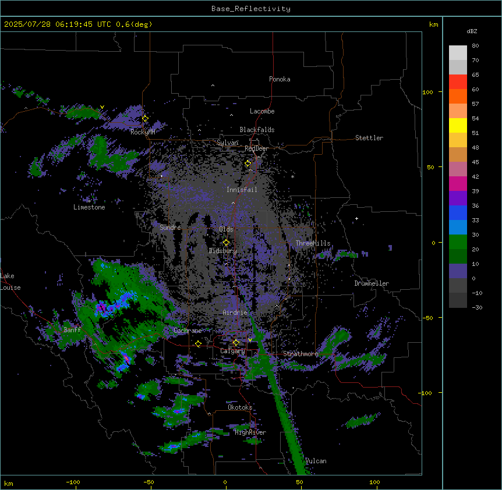Pick the dusty pink swatch between 45 and 42
Screen dimensions: 502x490
(458, 169)
